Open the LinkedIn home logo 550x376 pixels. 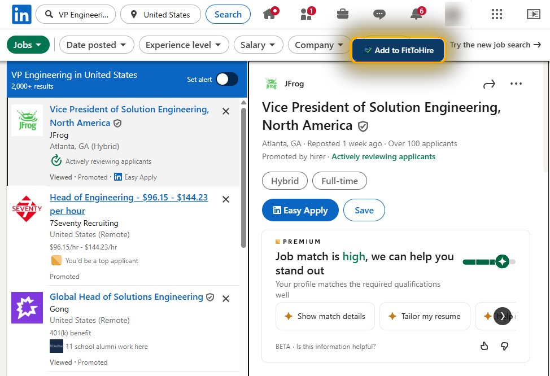[21, 14]
